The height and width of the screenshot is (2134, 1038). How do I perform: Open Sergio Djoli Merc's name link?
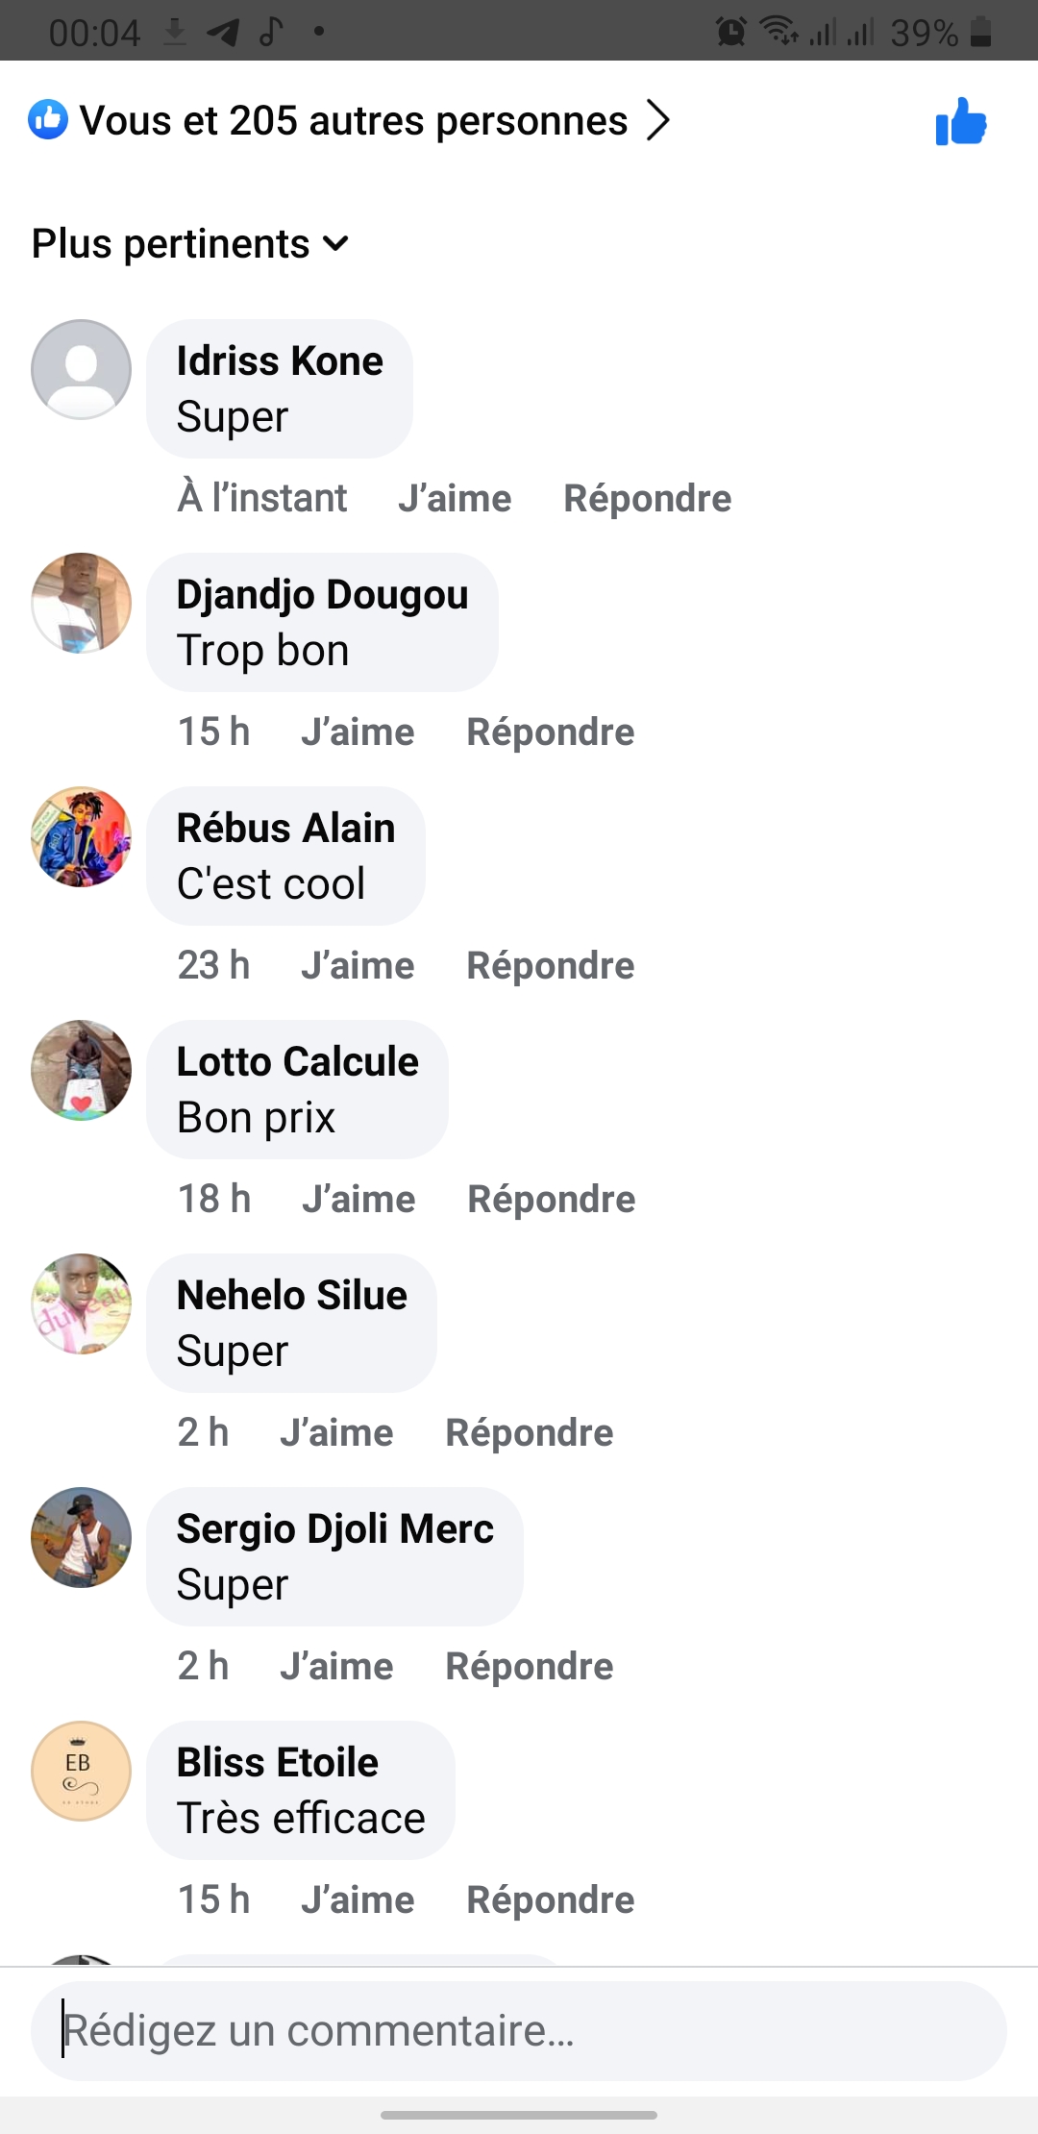point(334,1529)
